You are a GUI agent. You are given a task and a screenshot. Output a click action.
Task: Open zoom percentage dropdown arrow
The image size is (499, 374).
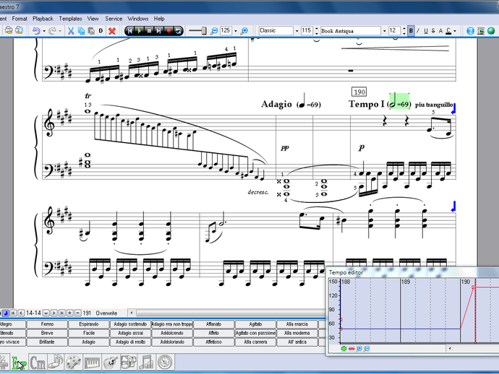(236, 31)
